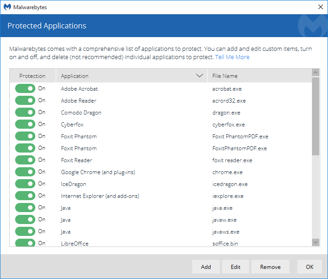328x279 pixels.
Task: Click the Edit button
Action: (x=235, y=267)
